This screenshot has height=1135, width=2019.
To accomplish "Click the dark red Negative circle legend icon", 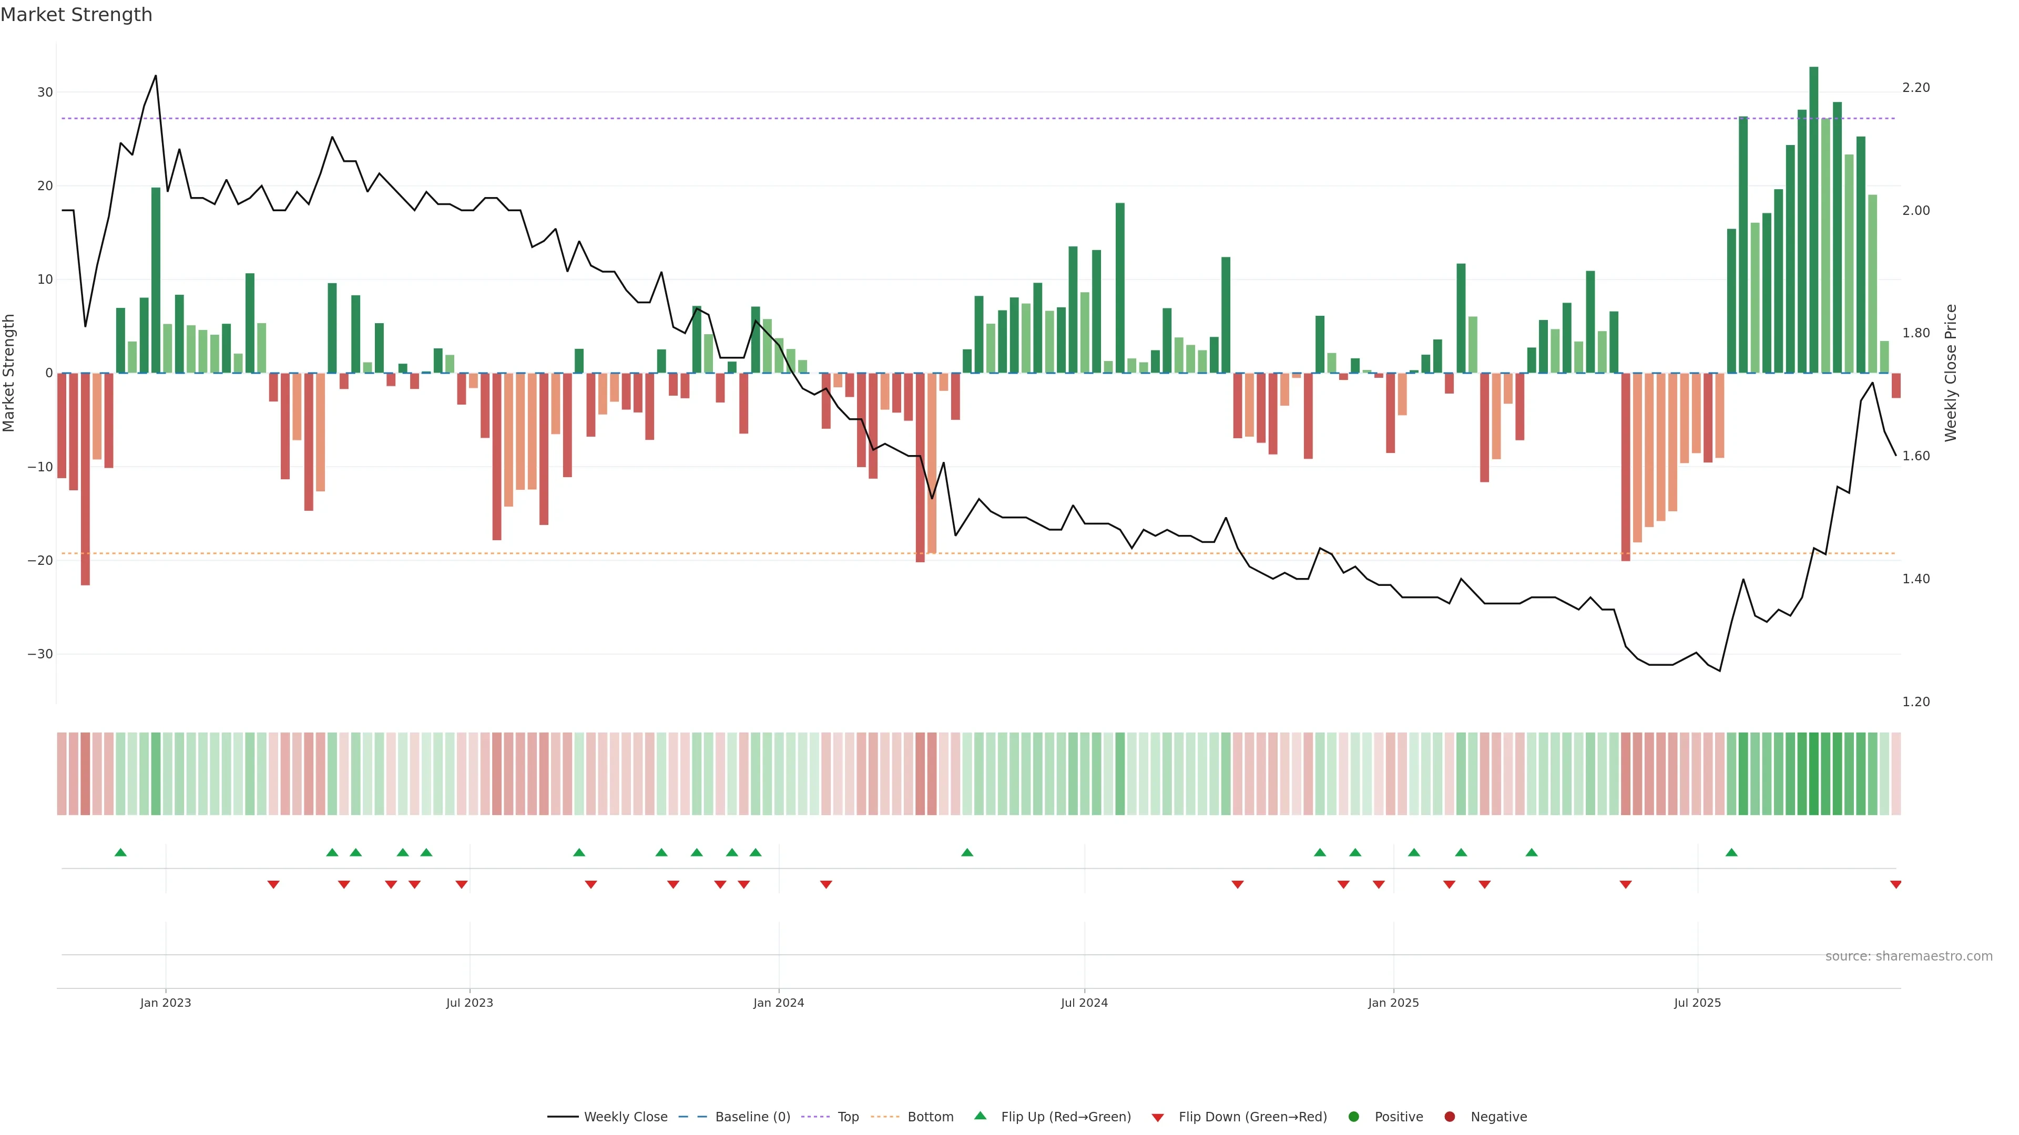I will coord(1449,1116).
